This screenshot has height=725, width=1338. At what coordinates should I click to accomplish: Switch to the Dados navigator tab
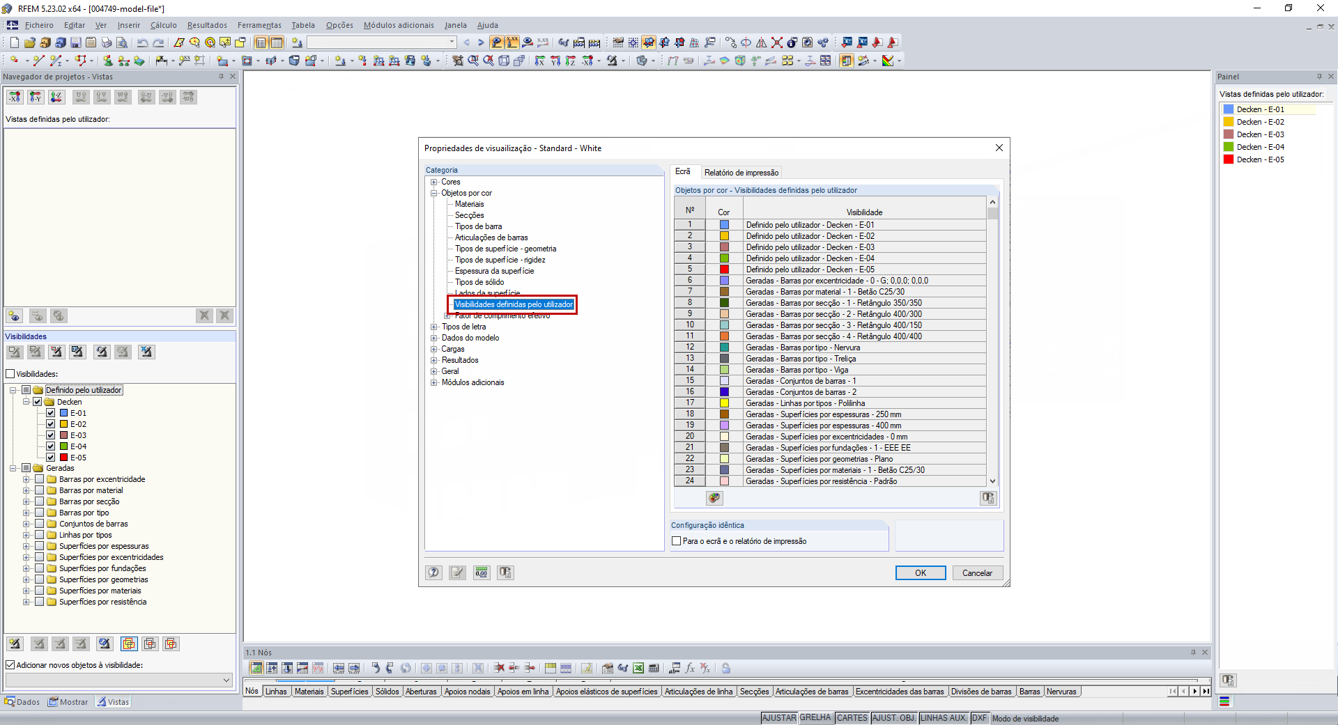[23, 702]
